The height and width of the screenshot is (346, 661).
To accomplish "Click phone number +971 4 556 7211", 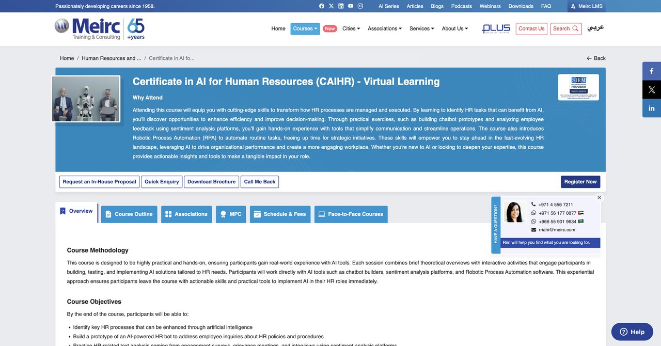I will point(556,205).
